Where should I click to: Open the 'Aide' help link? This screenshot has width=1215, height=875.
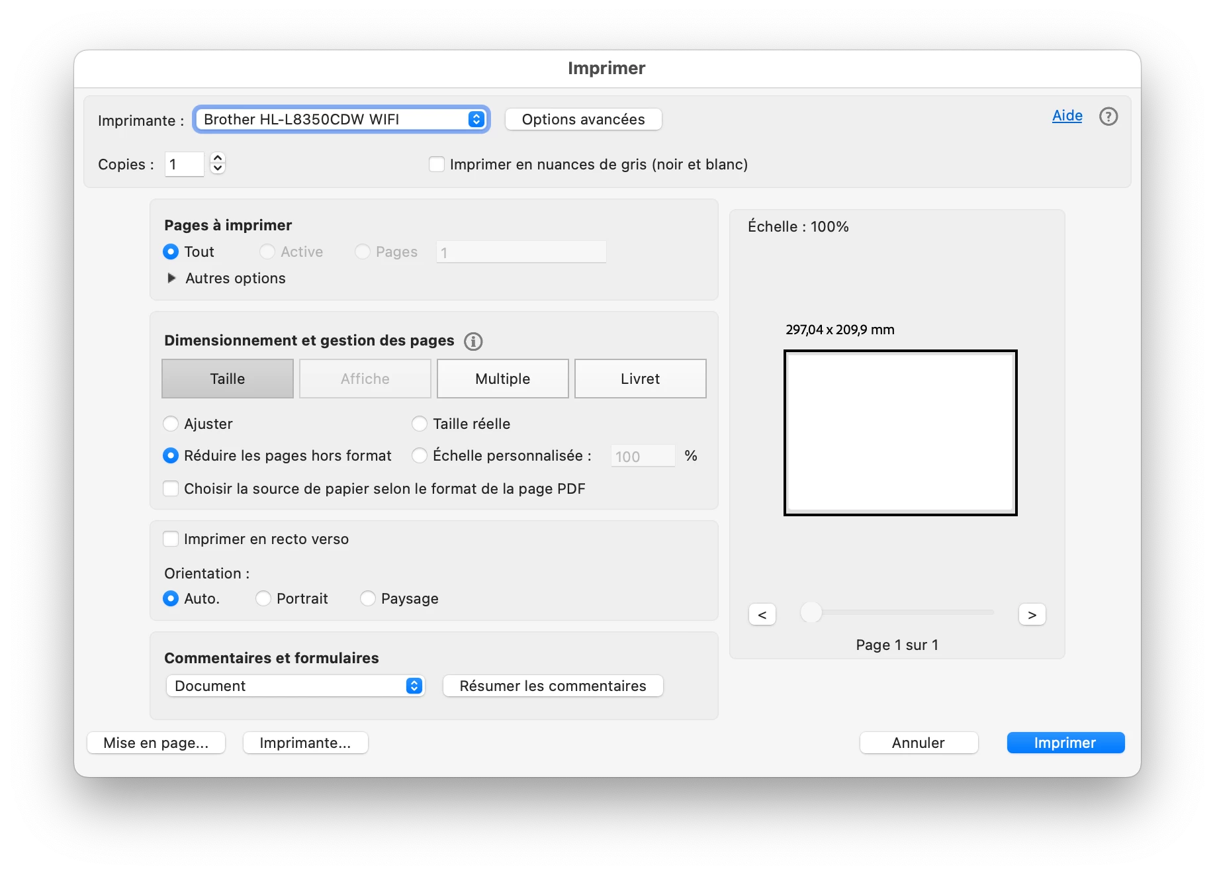[1067, 116]
